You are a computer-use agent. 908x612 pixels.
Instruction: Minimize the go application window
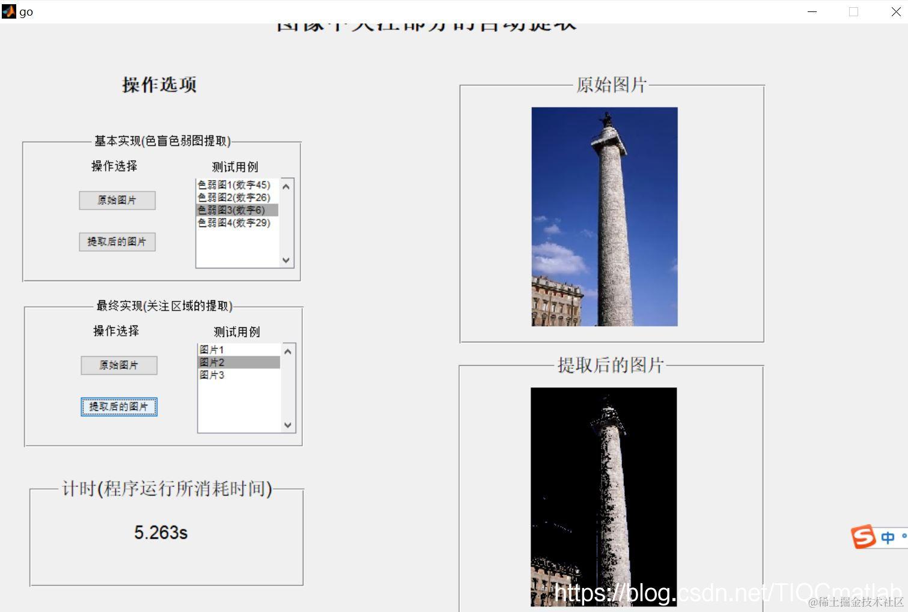pyautogui.click(x=812, y=11)
